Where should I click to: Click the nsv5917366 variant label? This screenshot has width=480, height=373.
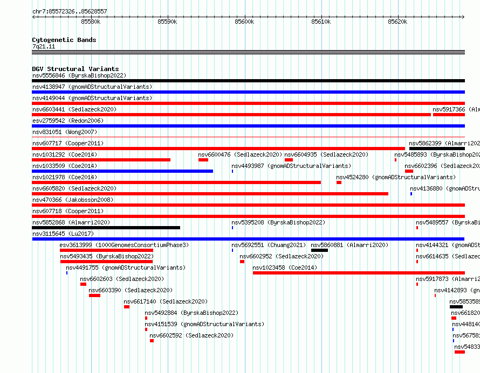click(x=456, y=109)
